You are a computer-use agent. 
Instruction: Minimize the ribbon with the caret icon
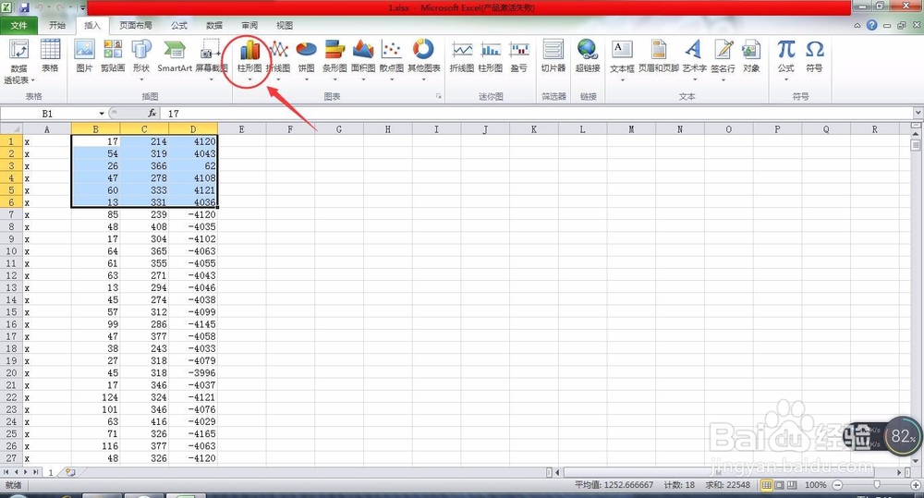[857, 26]
